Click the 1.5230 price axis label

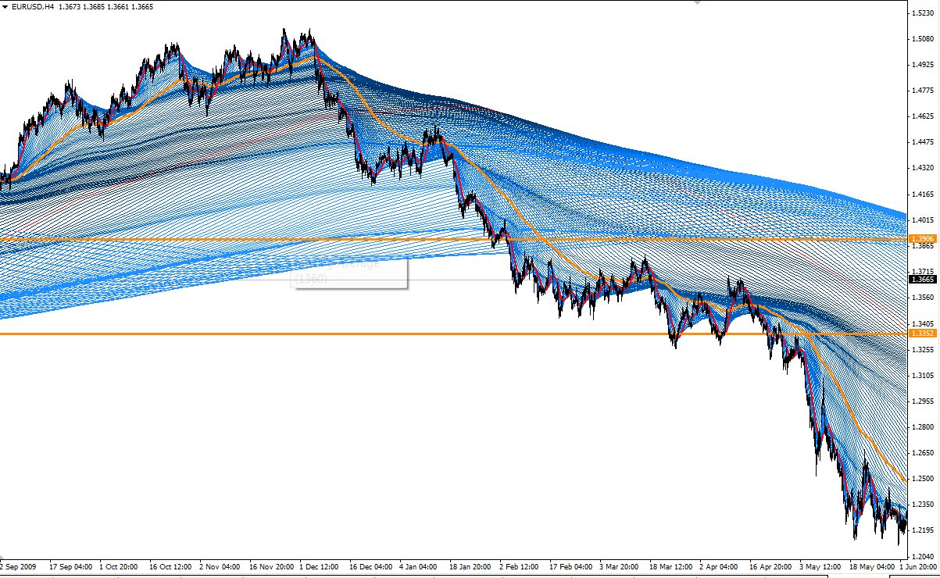point(923,13)
